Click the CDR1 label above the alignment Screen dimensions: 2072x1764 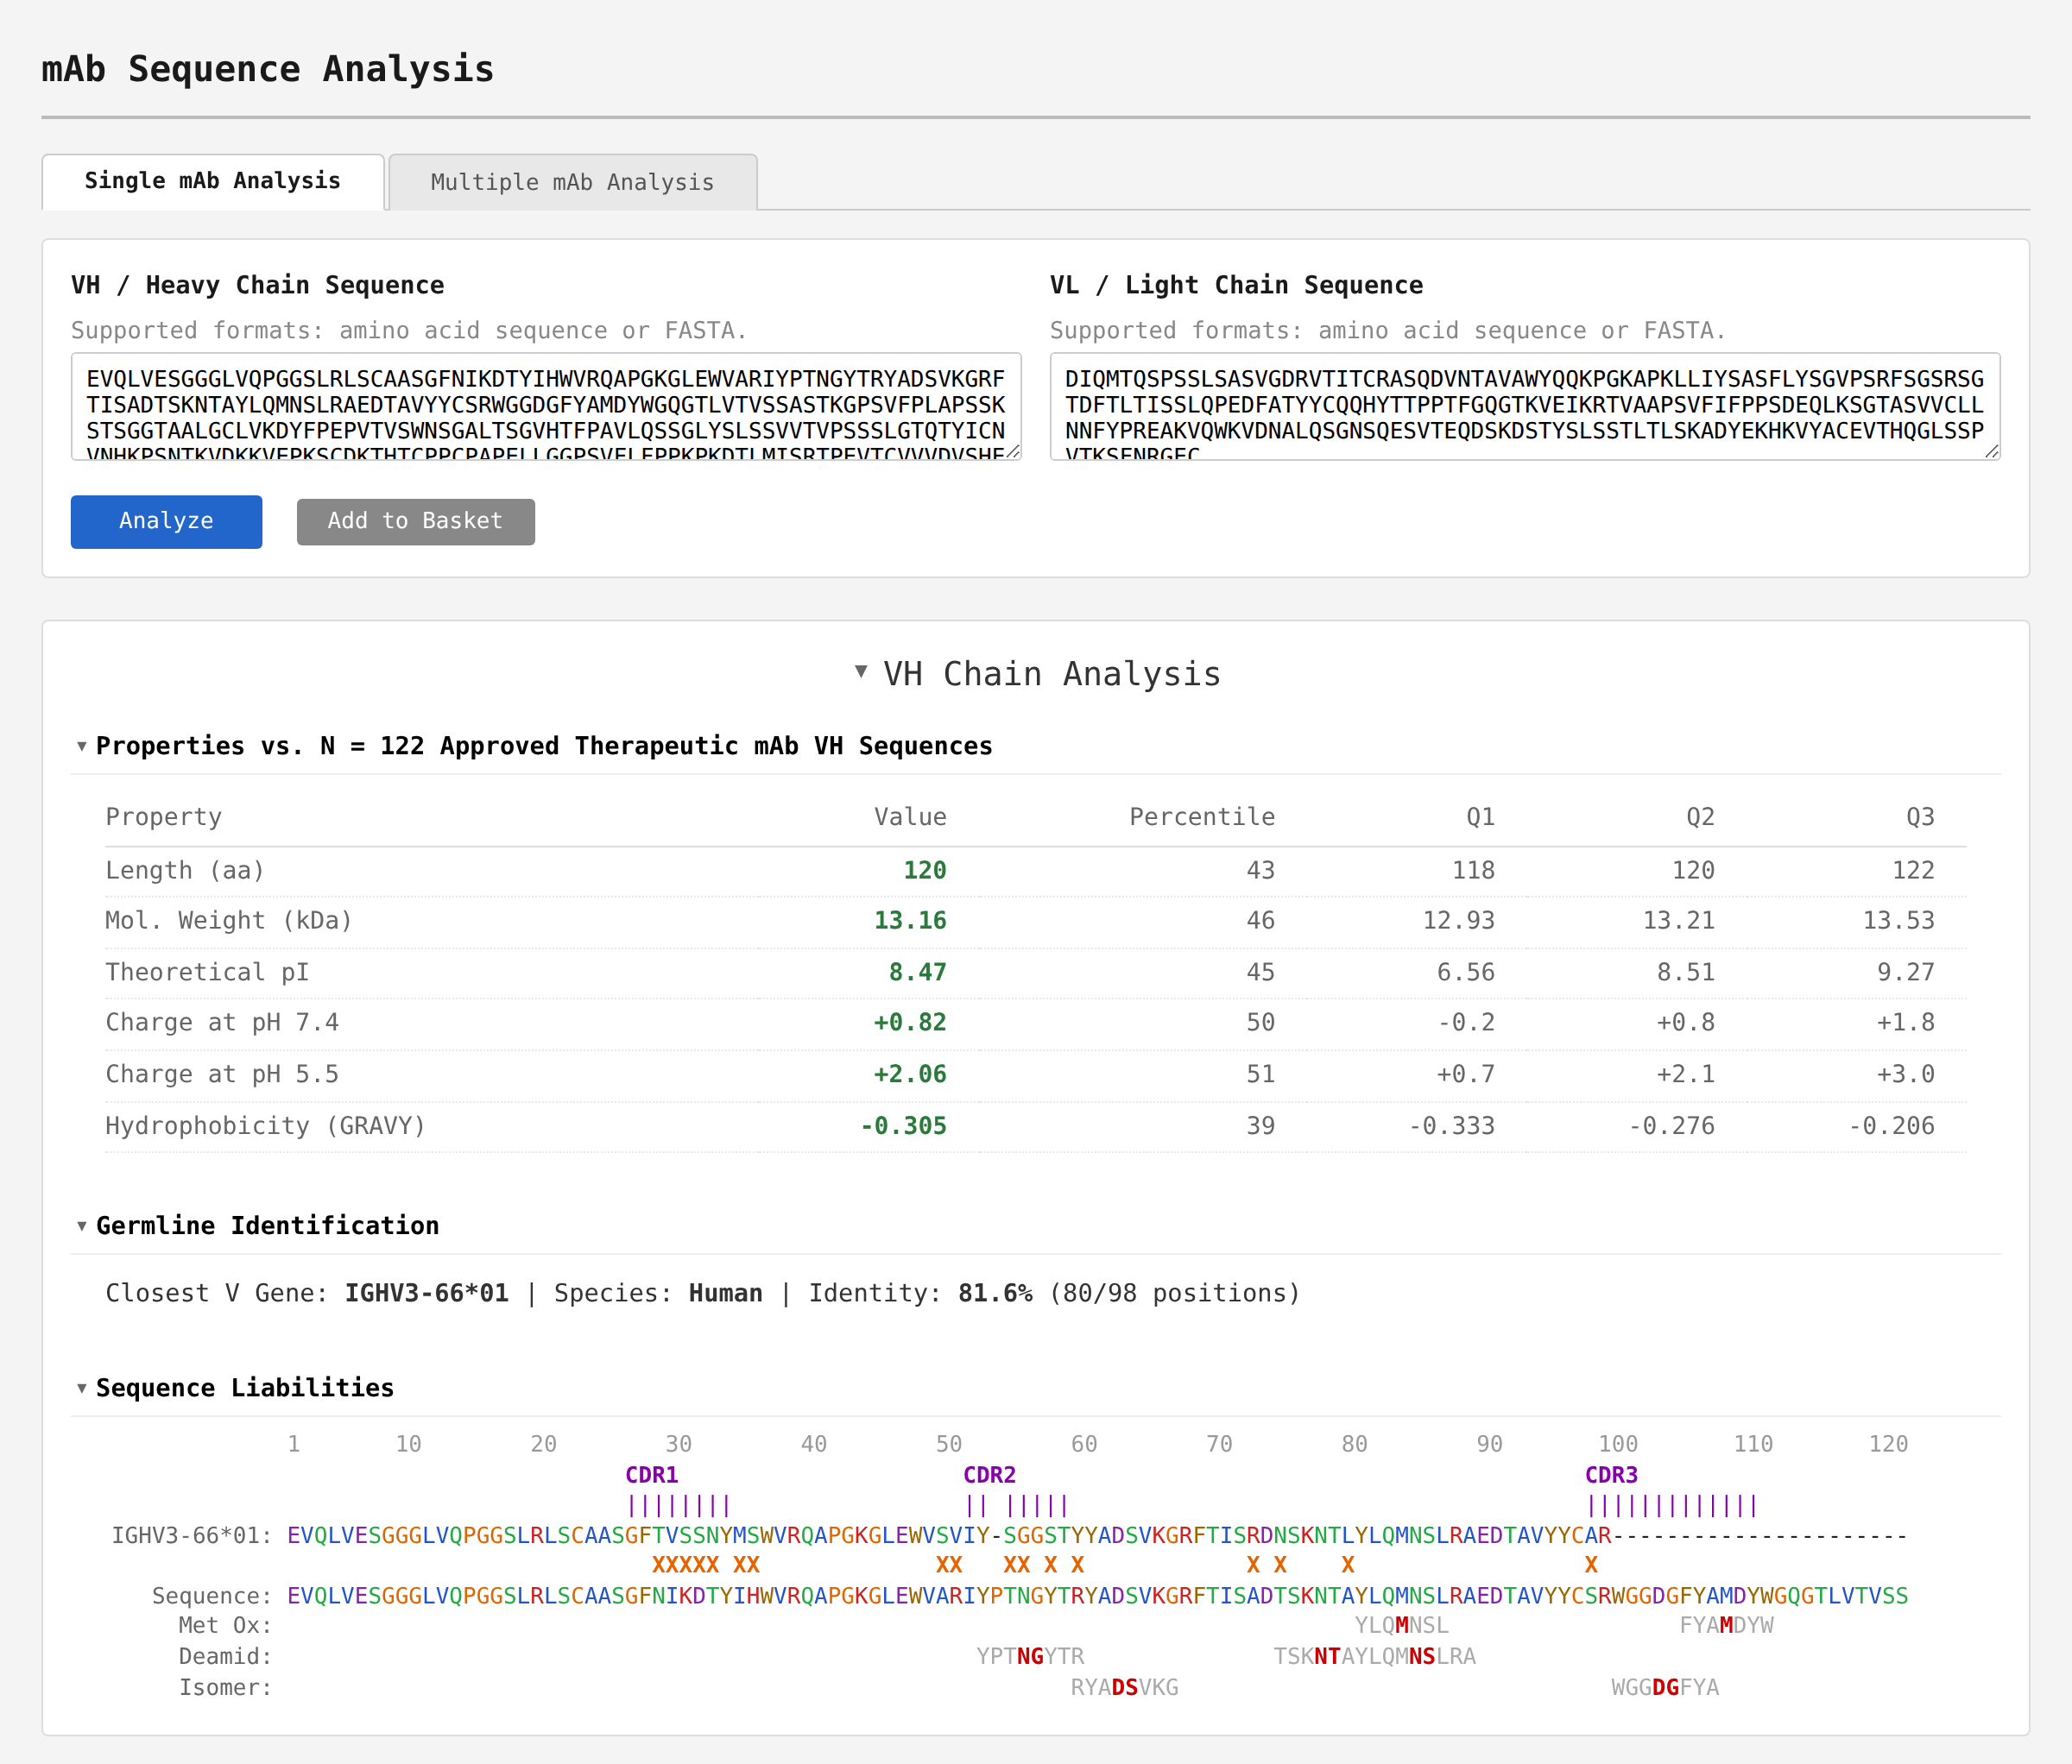651,1473
